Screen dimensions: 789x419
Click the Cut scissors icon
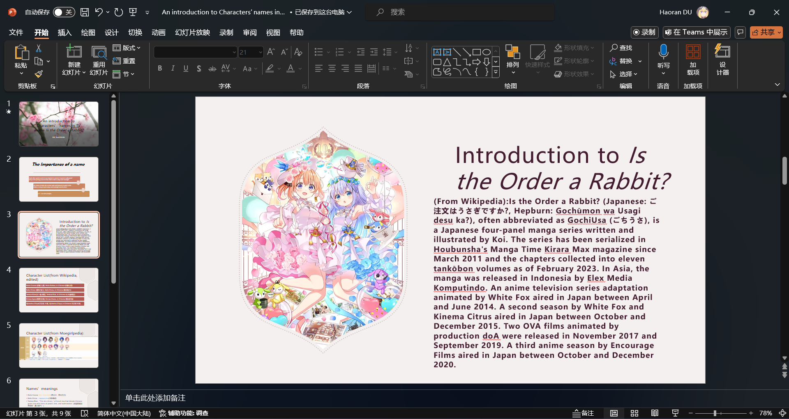tap(39, 48)
